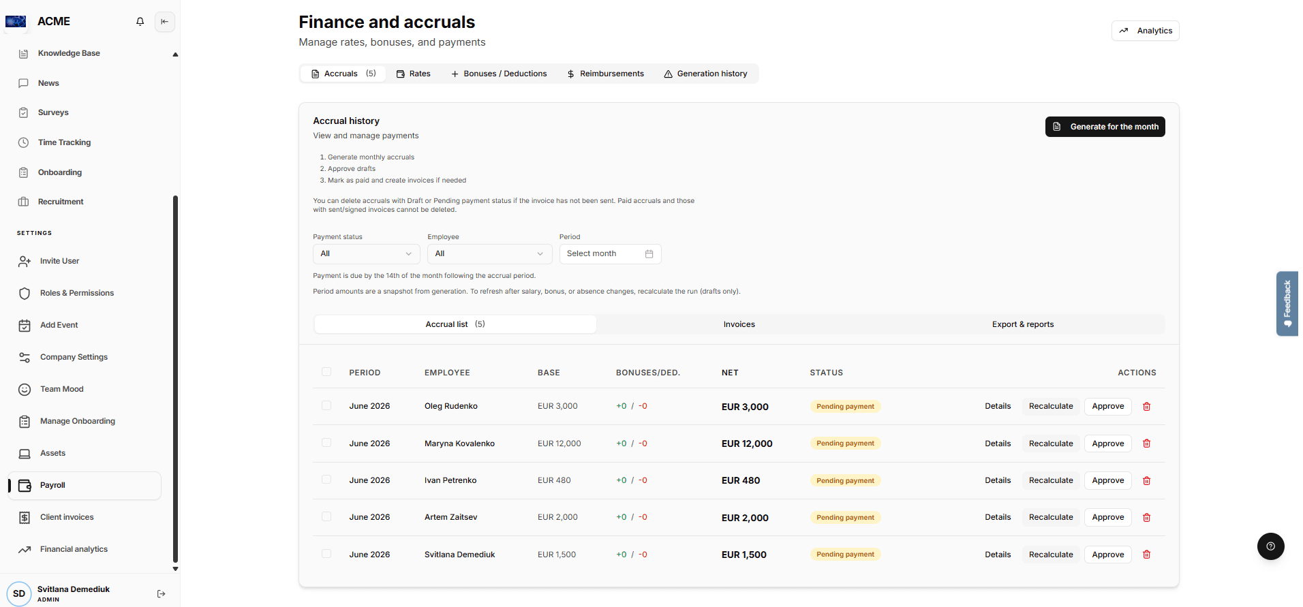Viewport: 1303px width, 607px height.
Task: Click the Financial analytics trend icon
Action: pyautogui.click(x=25, y=549)
